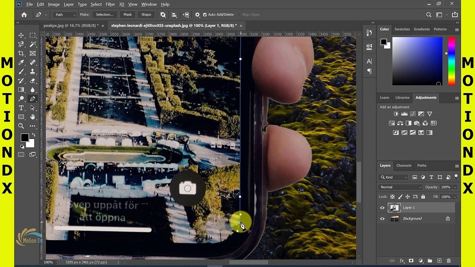Toggle Quick Mask mode
Screen dimensions: 475x267
[21, 154]
